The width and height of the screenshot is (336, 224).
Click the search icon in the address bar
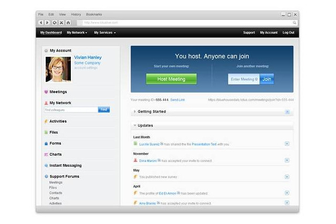click(294, 23)
